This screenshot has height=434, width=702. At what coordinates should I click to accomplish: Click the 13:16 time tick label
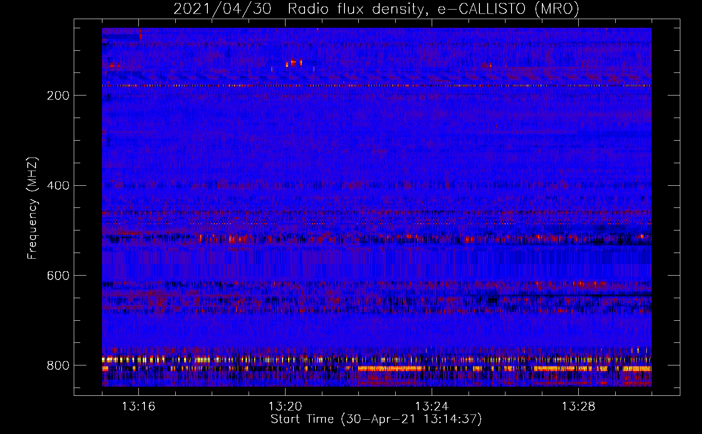pos(138,406)
